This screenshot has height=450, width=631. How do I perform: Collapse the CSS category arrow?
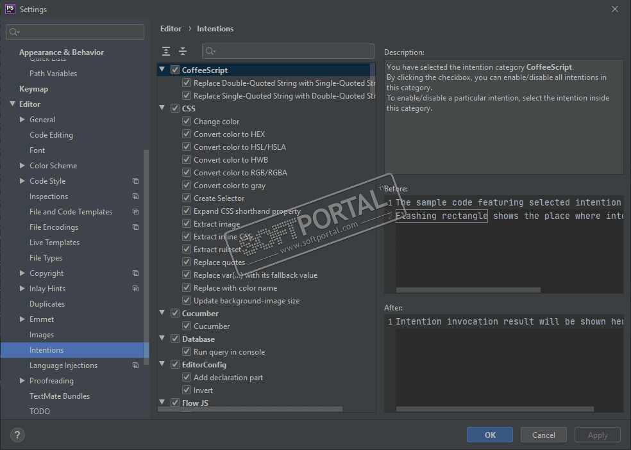coord(162,108)
